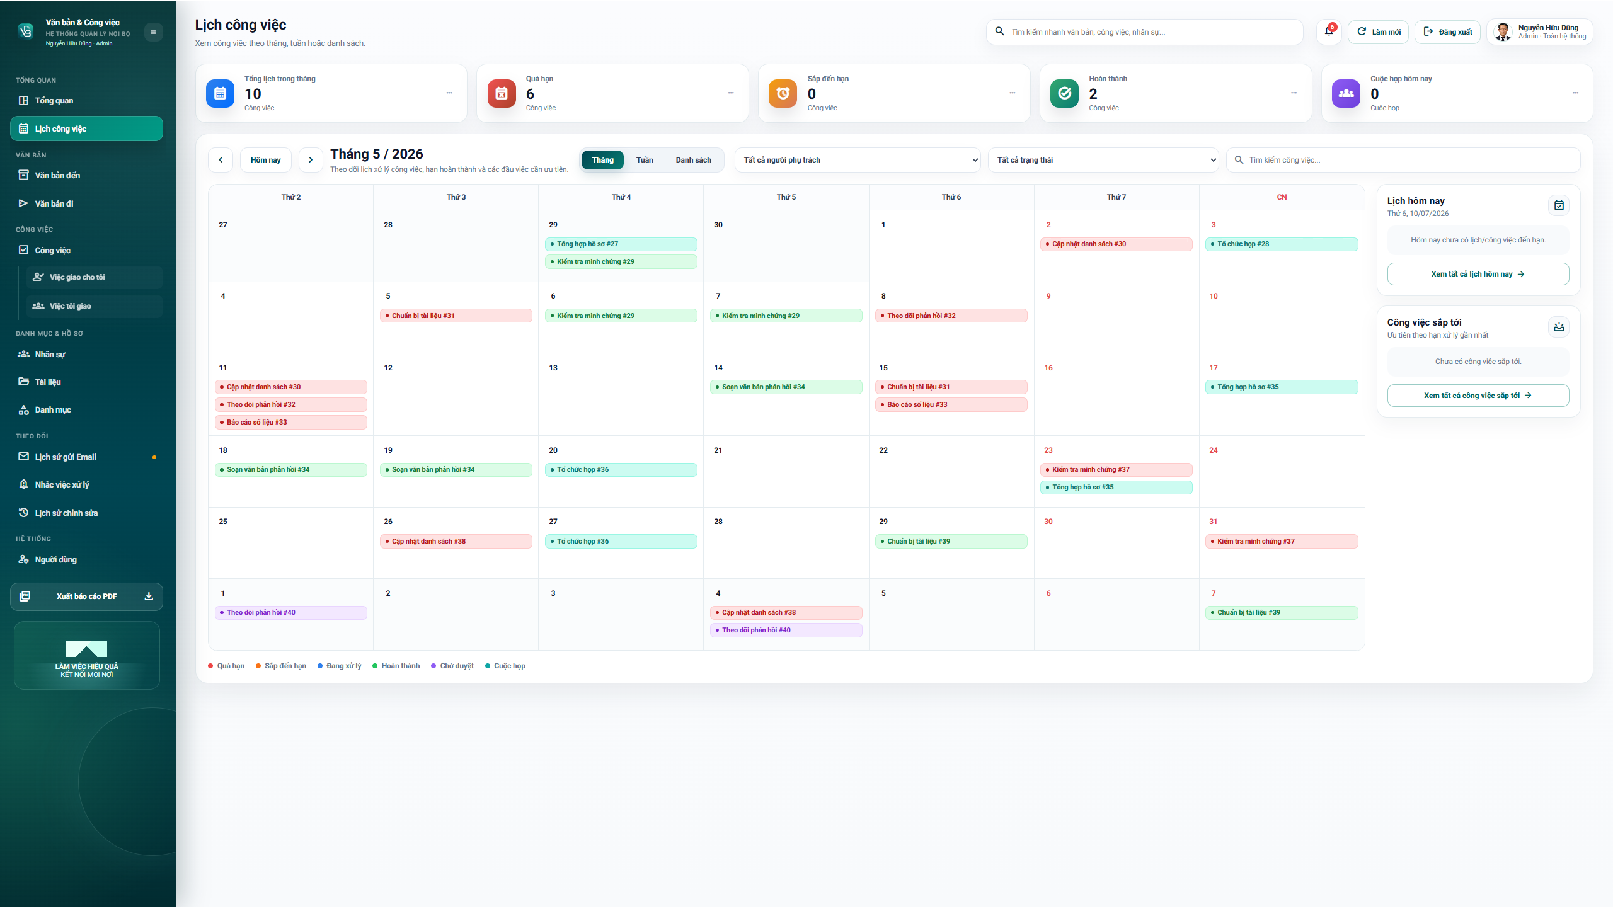1613x907 pixels.
Task: Open event Soạn văn bản phản hồi #34 on day 14
Action: pos(786,387)
